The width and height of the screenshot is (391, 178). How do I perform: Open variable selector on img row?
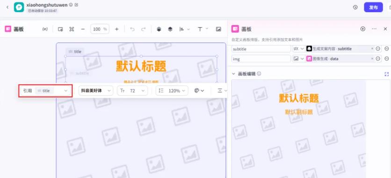[378, 59]
